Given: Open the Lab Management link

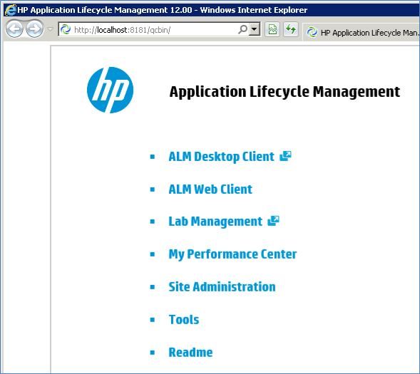Looking at the screenshot, I should tap(215, 222).
